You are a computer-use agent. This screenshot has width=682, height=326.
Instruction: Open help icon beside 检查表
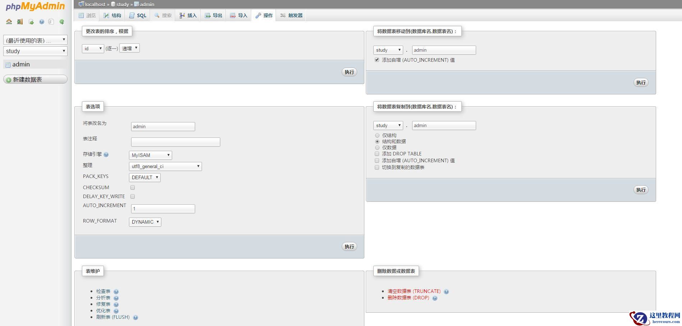(x=116, y=292)
